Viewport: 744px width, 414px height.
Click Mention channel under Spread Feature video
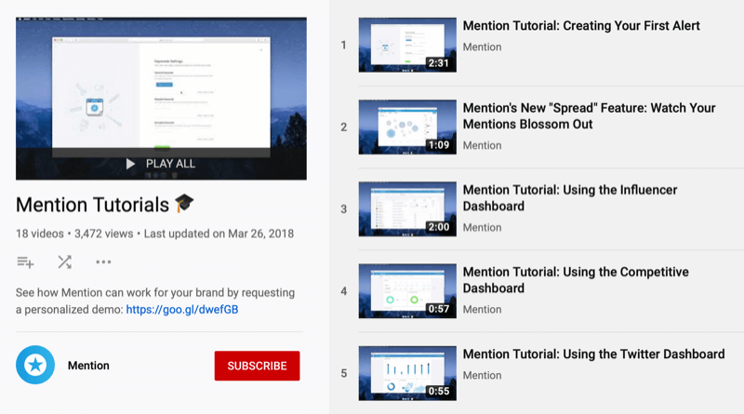(x=482, y=145)
